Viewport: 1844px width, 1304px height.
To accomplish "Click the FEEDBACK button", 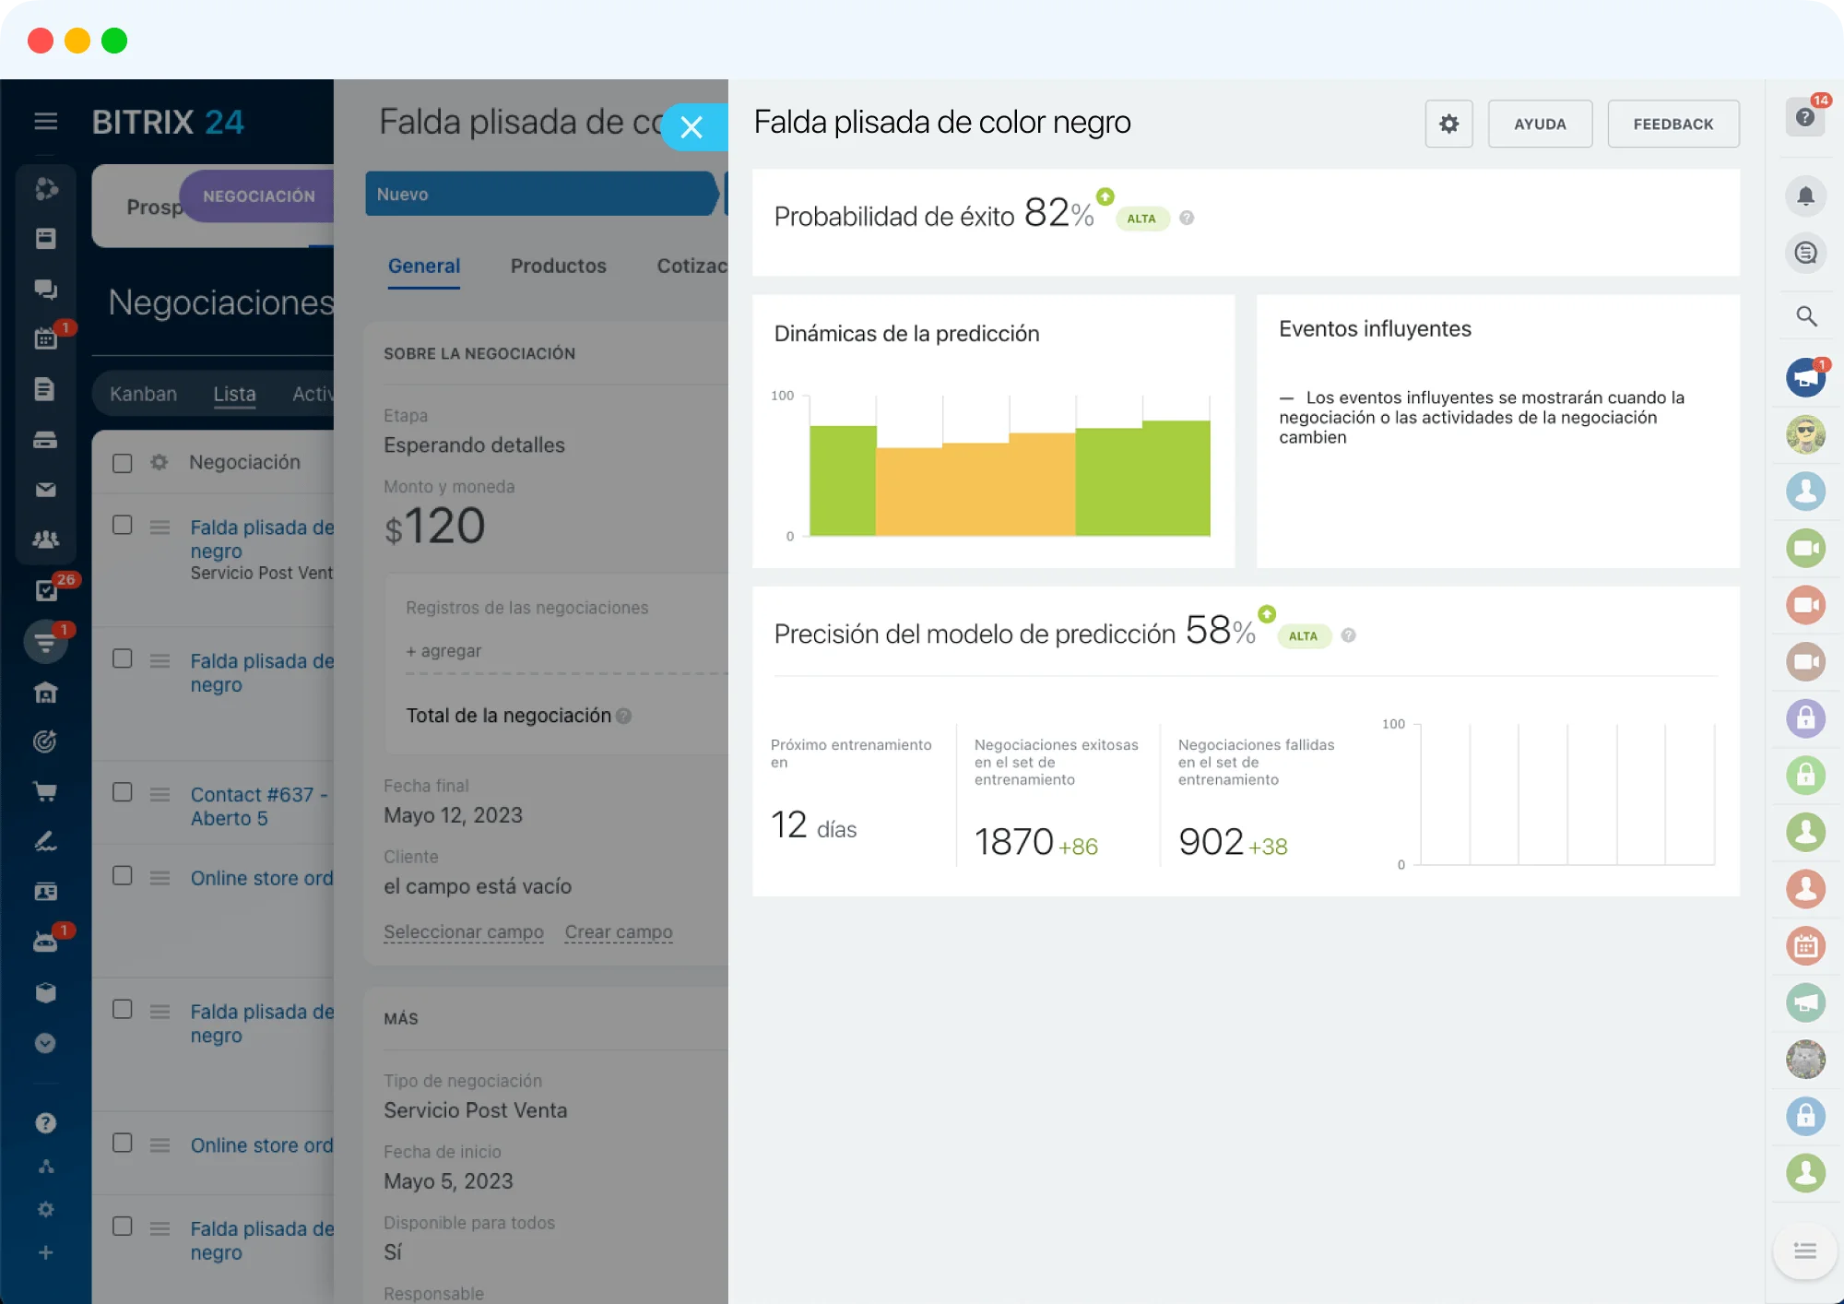I will (1673, 124).
